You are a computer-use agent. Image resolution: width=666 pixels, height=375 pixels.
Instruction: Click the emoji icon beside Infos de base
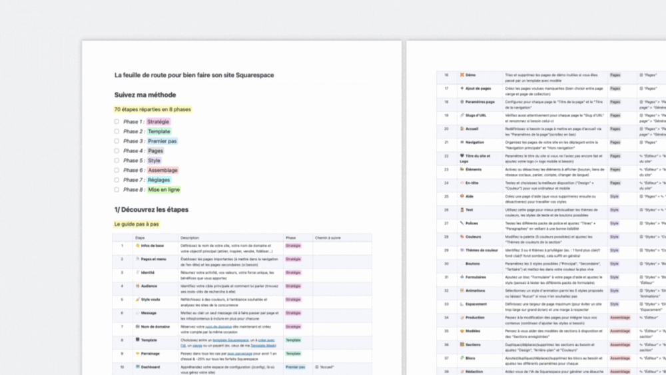click(138, 246)
